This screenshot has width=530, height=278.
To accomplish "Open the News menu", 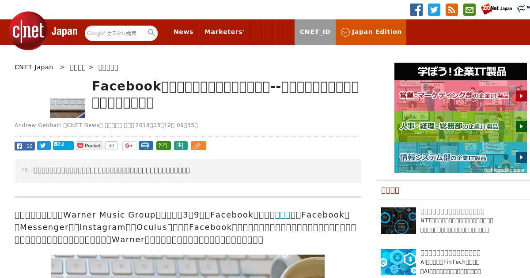I will click(x=183, y=32).
